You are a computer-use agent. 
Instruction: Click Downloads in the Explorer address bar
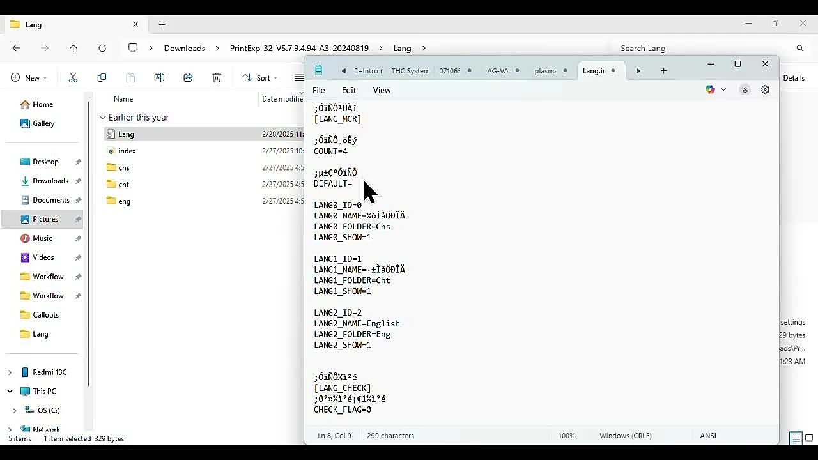185,48
